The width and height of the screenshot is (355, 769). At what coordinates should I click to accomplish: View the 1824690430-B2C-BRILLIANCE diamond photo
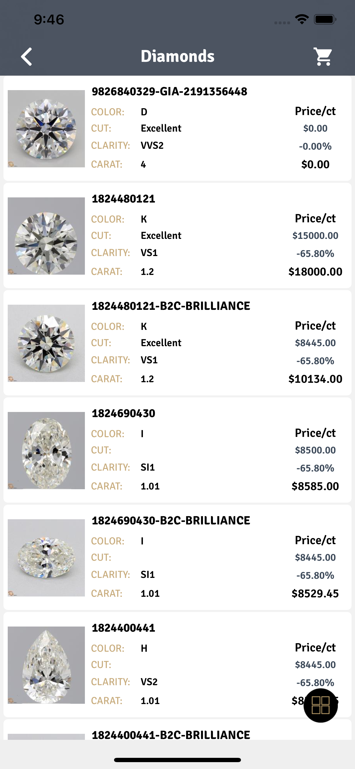46,558
